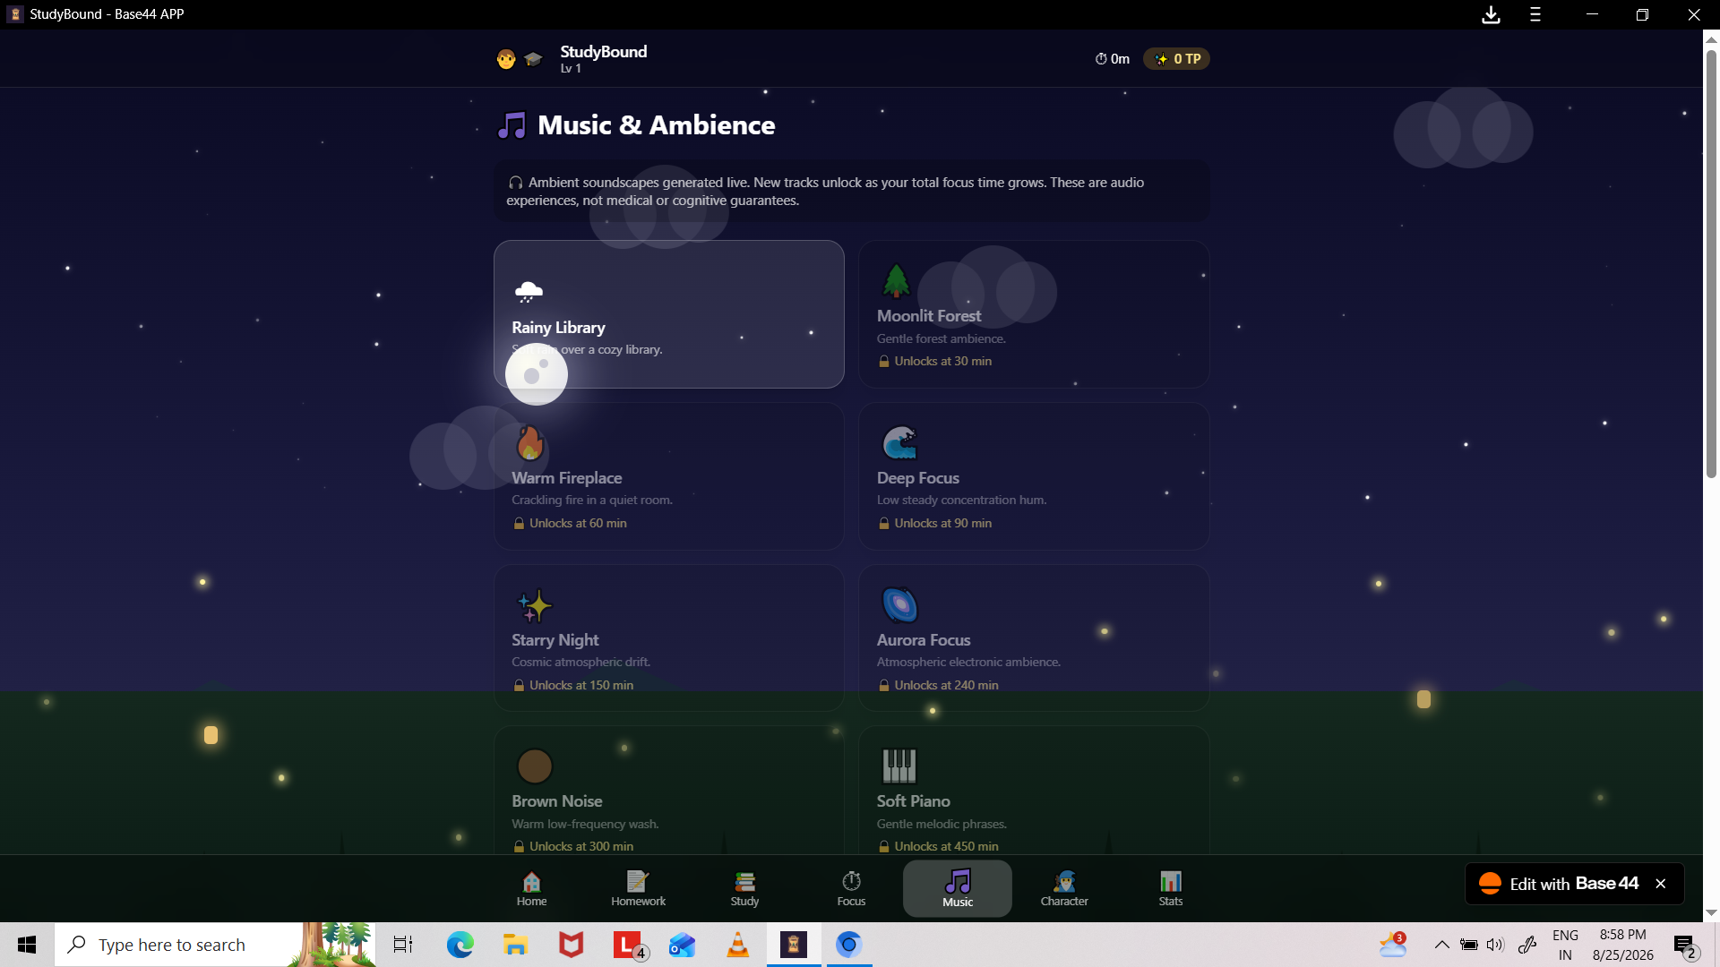Play the Rainy Library soundscape card
Viewport: 1720px width, 967px height.
click(x=668, y=314)
